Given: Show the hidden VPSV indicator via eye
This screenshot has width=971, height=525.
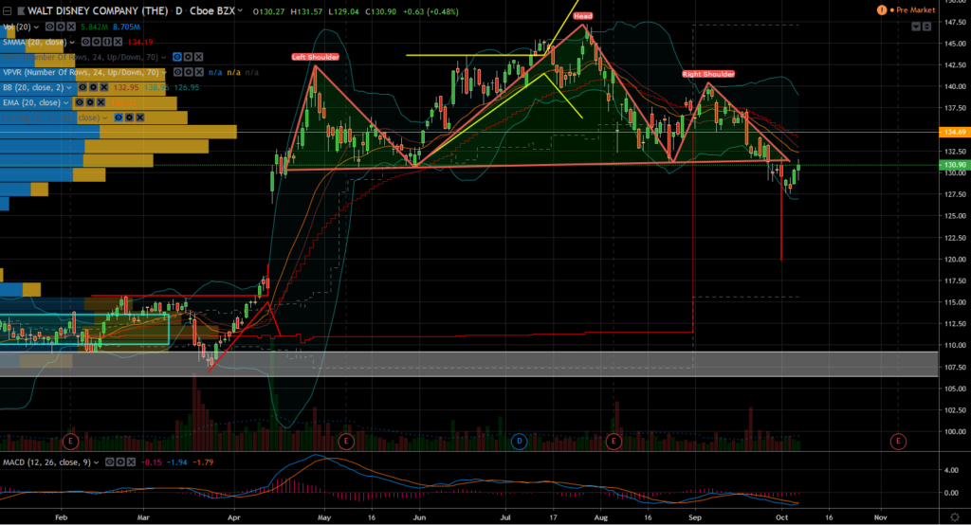Looking at the screenshot, I should 177,57.
